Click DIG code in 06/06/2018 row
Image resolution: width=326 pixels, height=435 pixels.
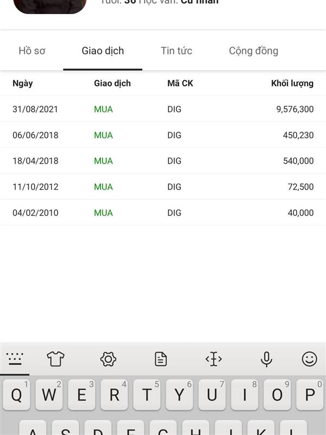point(174,135)
